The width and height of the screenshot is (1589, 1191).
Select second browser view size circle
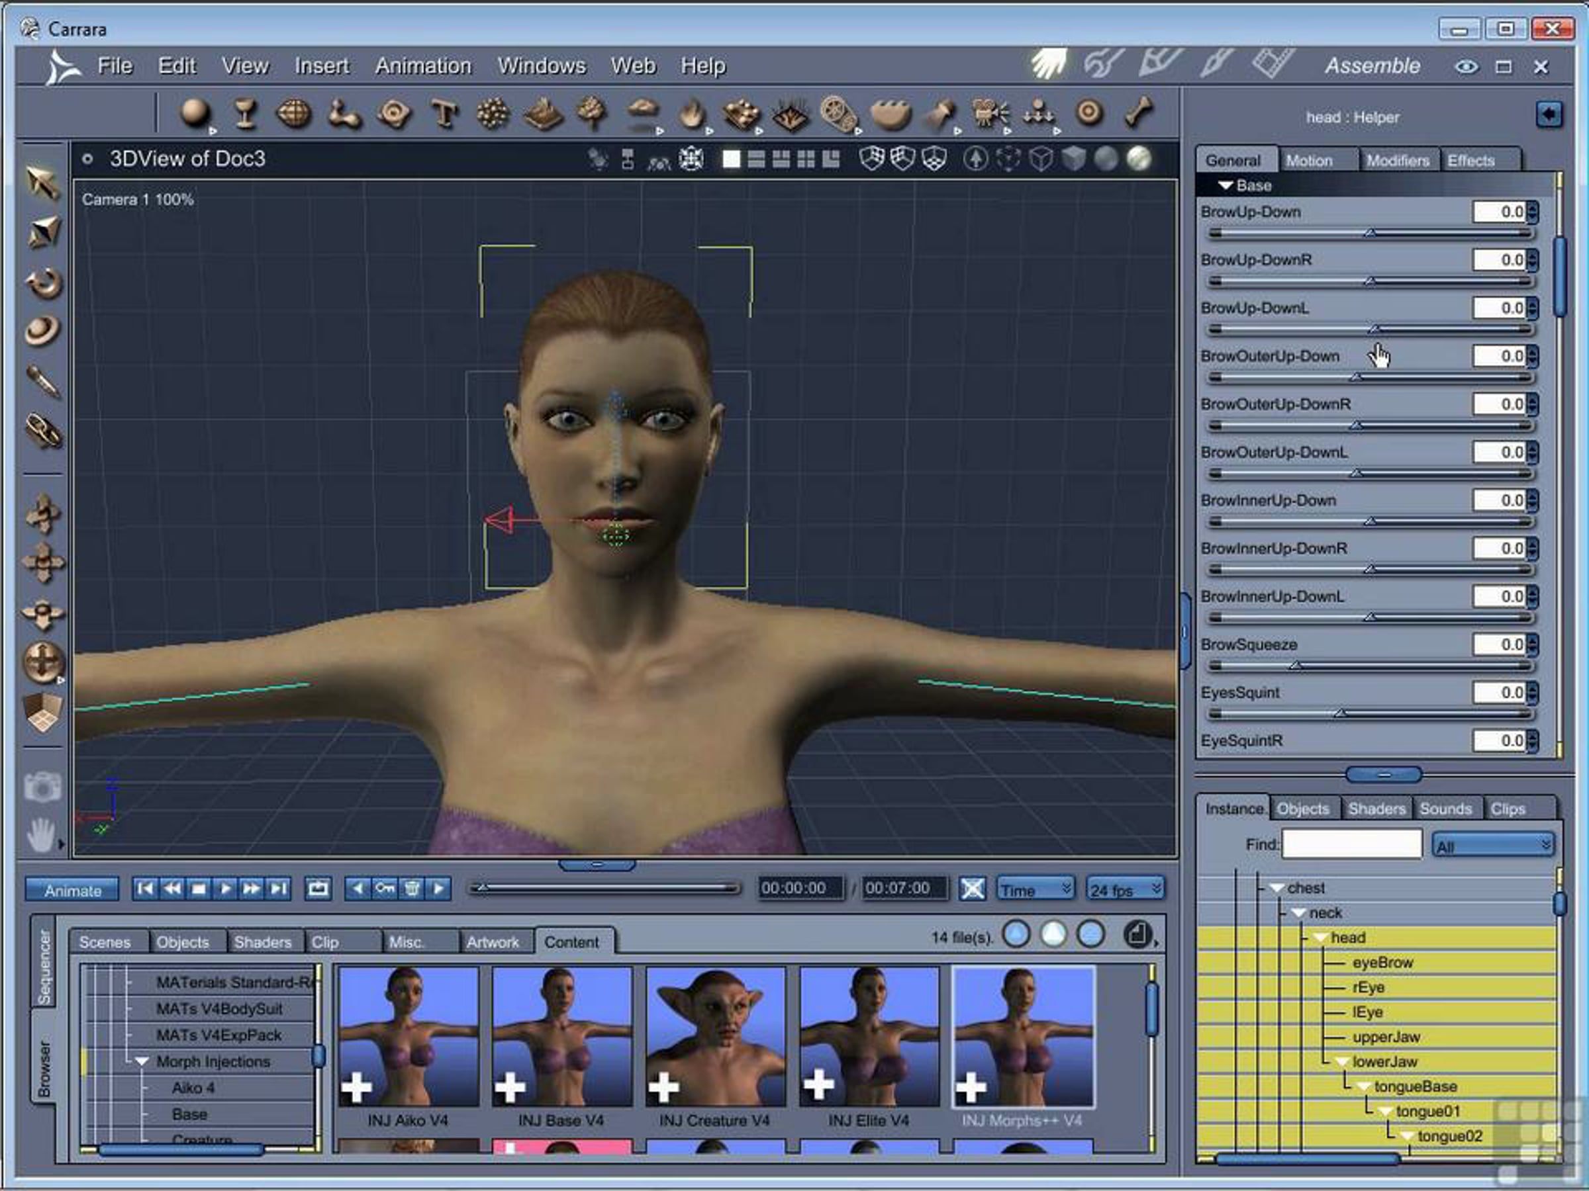[x=1054, y=935]
